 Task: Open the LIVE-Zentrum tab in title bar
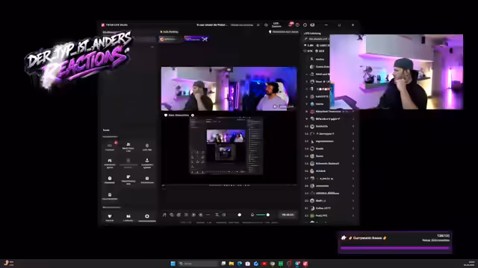click(x=276, y=25)
